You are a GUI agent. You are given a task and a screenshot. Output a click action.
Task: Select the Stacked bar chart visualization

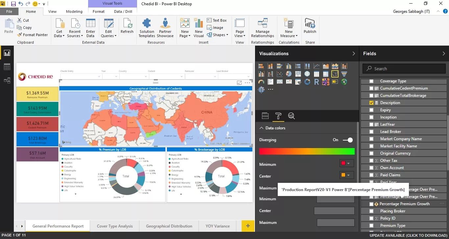261,66
